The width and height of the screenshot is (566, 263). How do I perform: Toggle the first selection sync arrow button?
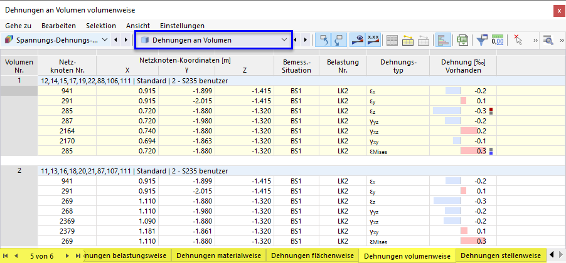(x=322, y=39)
